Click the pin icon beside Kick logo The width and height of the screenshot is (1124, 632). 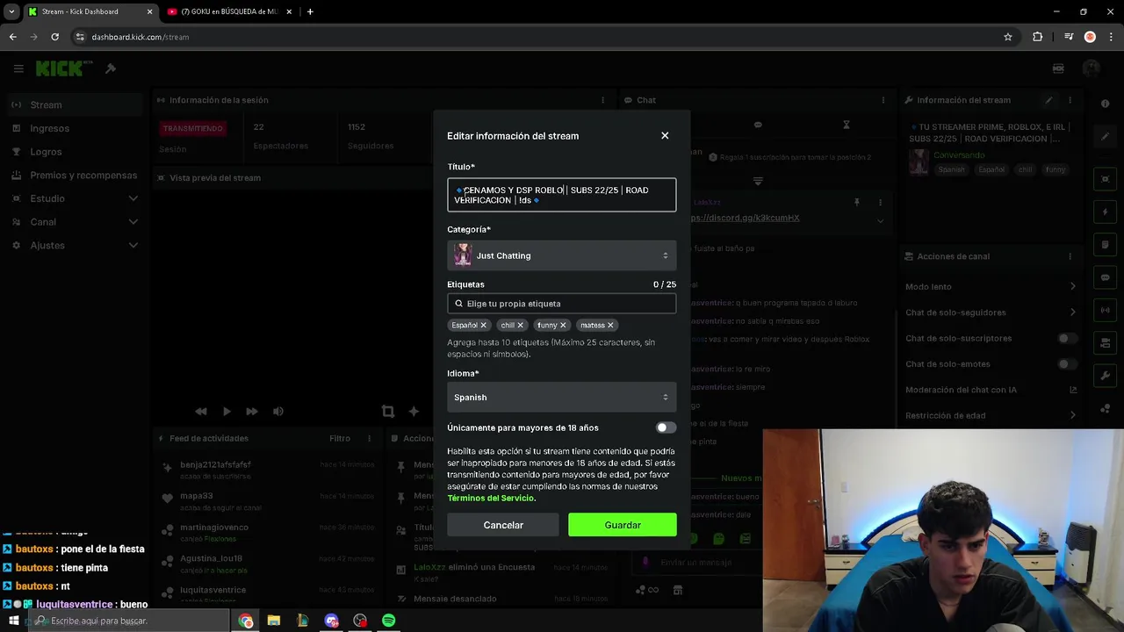pos(111,68)
